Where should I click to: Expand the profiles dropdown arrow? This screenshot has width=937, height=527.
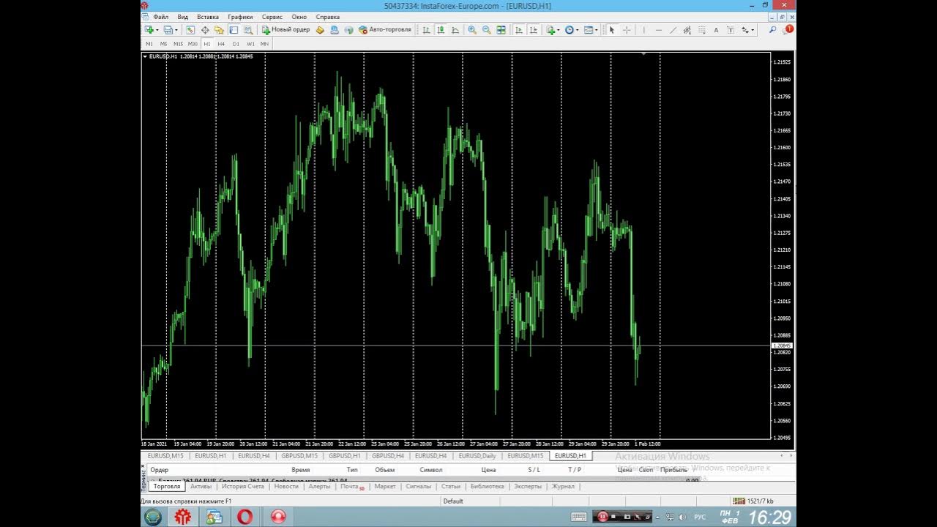(x=176, y=30)
